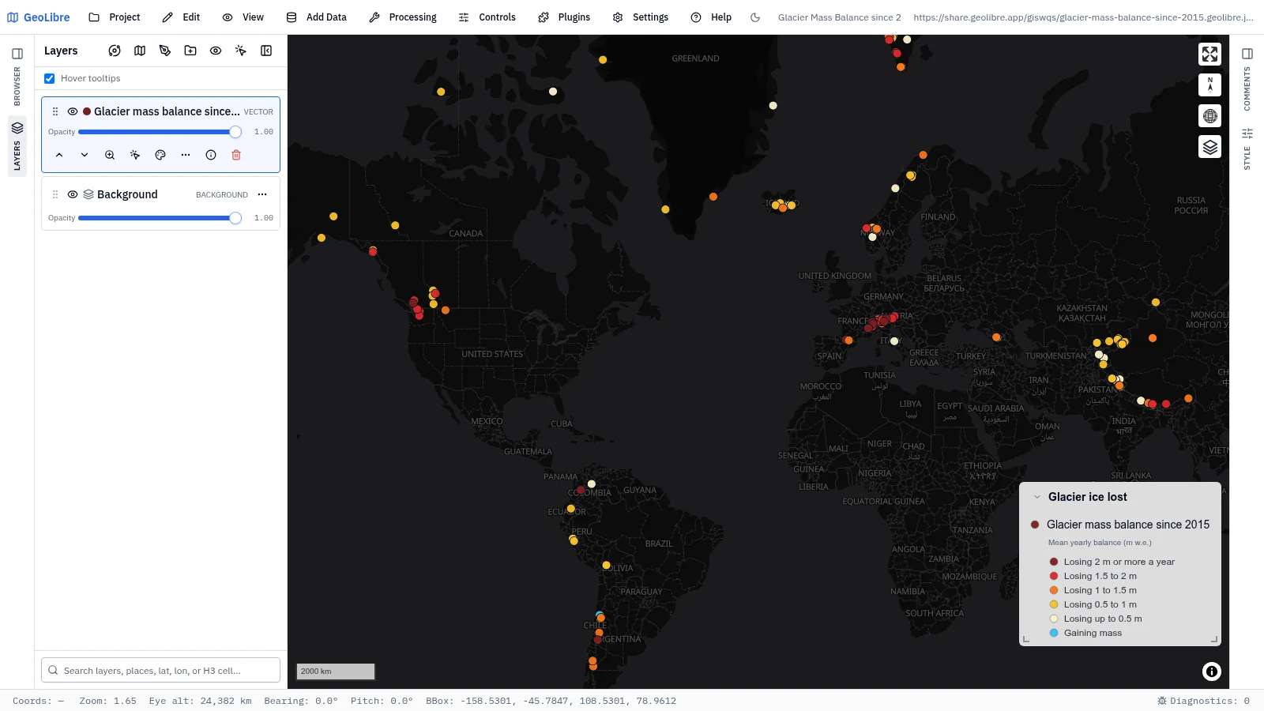Adjust Glacier layer opacity slider
Image resolution: width=1264 pixels, height=711 pixels.
tap(160, 132)
